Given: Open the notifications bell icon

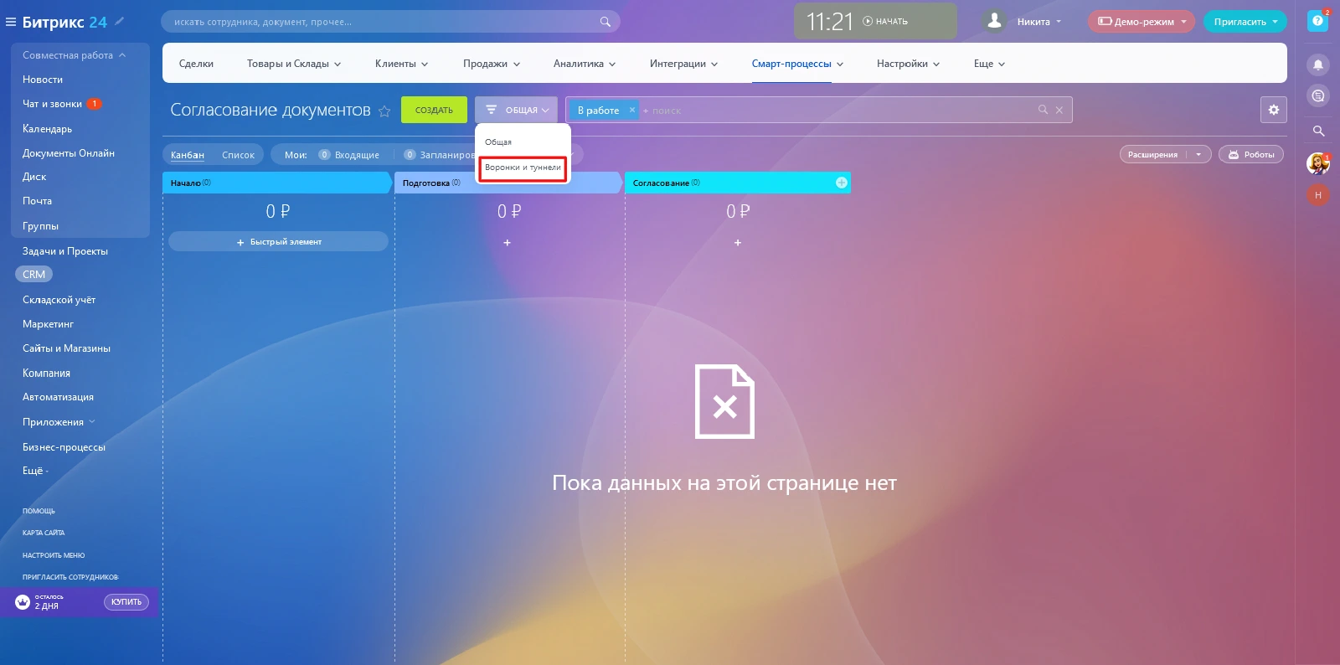Looking at the screenshot, I should click(x=1318, y=64).
